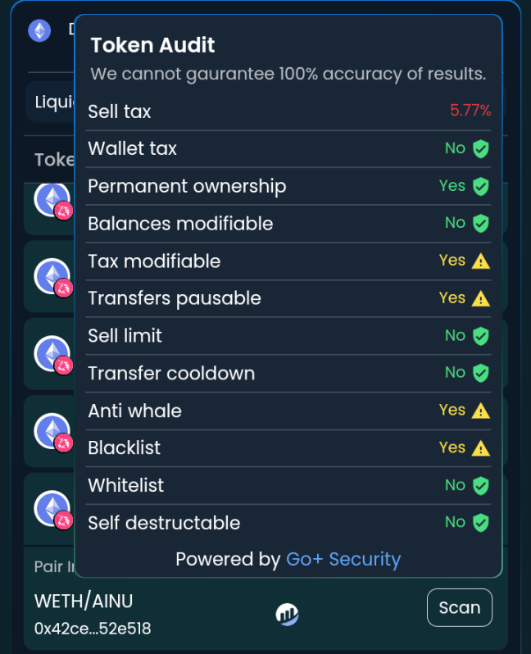Click the WETH/AINU pair name
Screen dimensions: 531x654
[x=84, y=601]
